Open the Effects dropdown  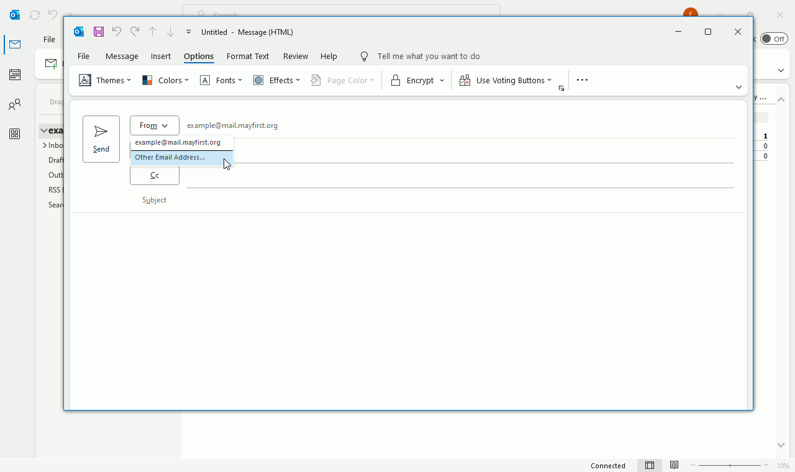(x=276, y=80)
